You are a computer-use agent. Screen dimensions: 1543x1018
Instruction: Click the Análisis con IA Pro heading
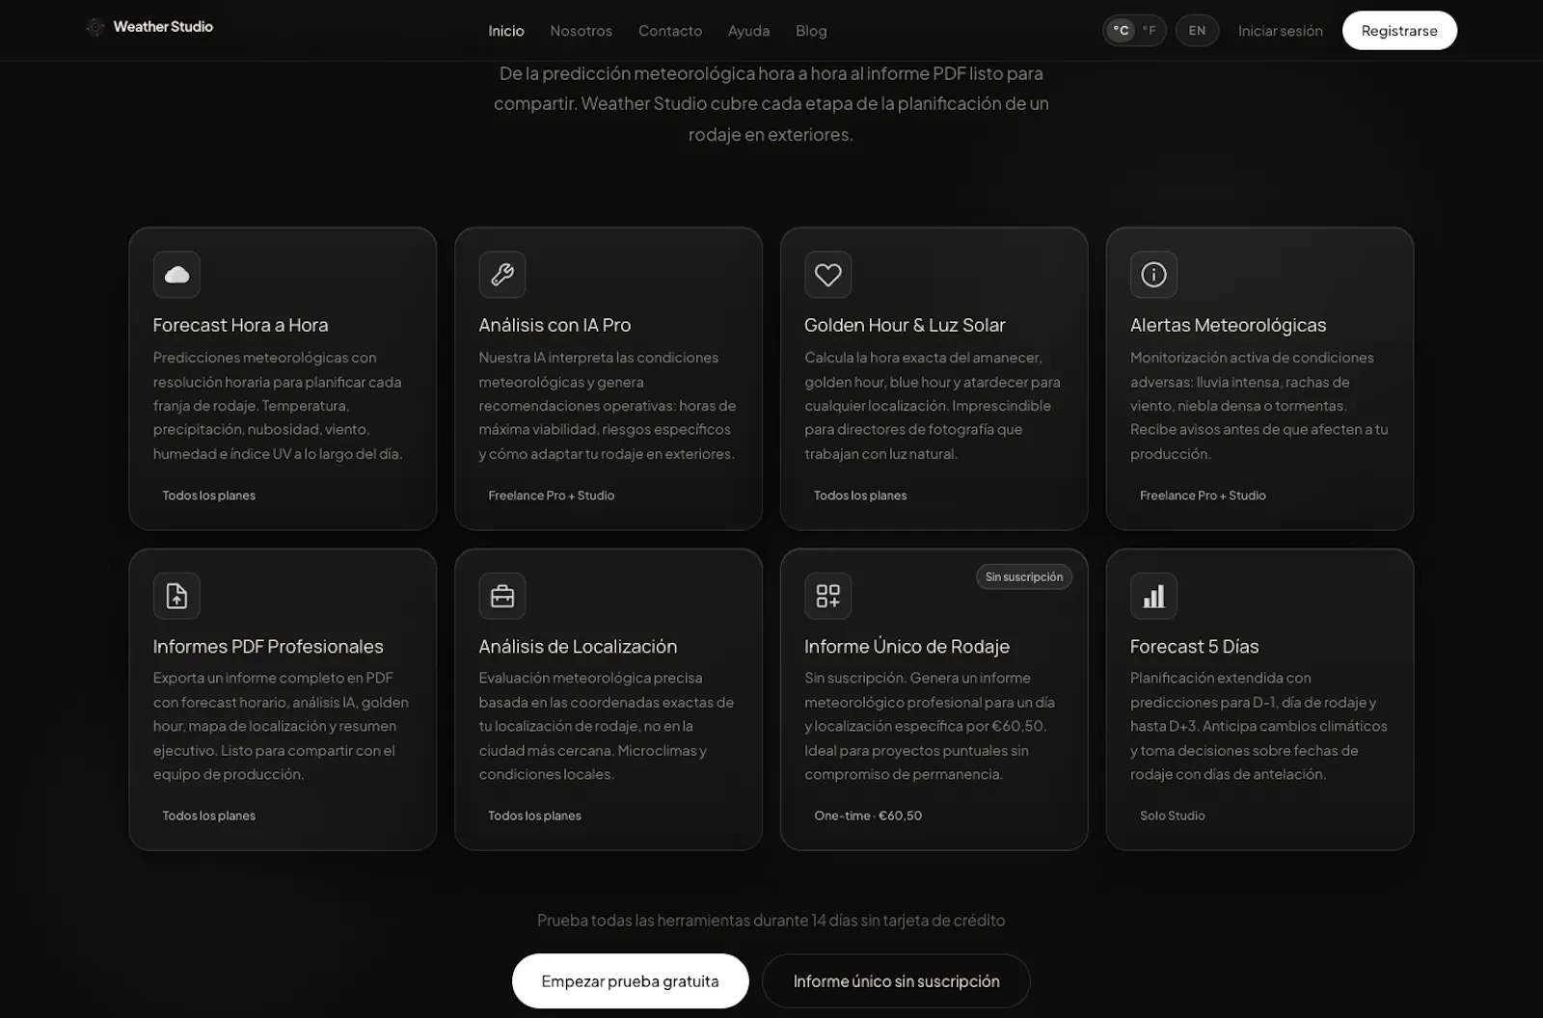[x=555, y=325]
